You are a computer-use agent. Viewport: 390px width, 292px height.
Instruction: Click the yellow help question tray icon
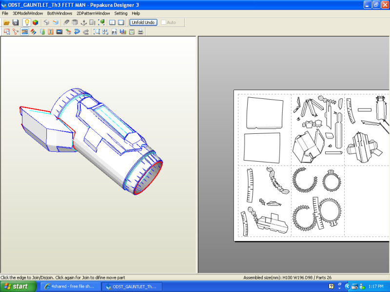[x=331, y=287]
